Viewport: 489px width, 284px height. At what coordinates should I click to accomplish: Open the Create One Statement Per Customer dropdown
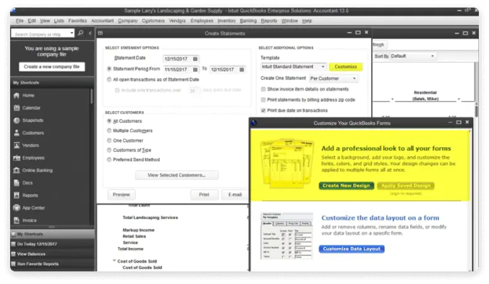coord(333,79)
